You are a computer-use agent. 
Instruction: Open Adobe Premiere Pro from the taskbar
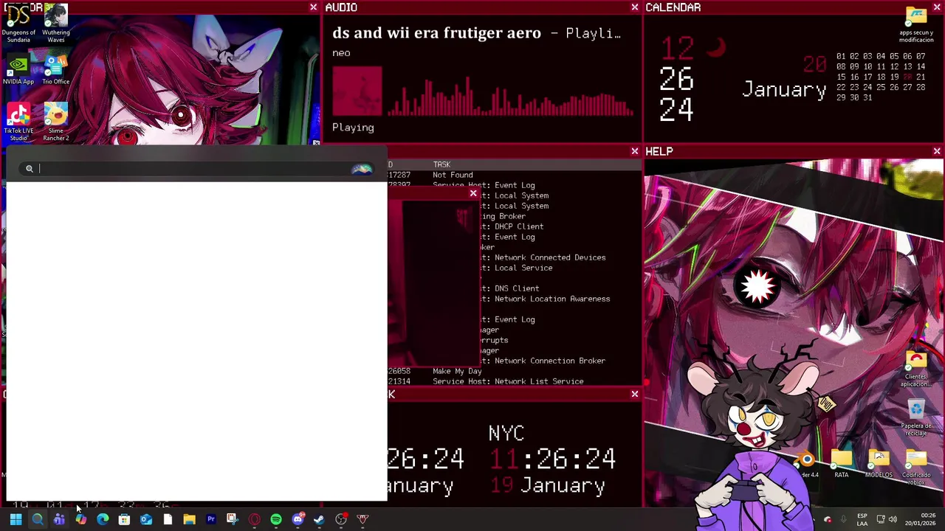(211, 520)
